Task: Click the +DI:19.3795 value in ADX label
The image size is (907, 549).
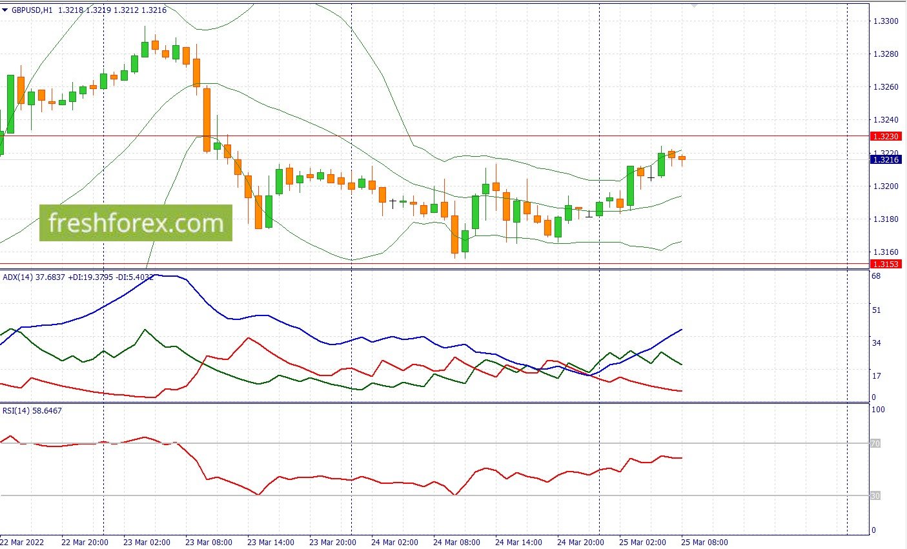Action: [89, 277]
